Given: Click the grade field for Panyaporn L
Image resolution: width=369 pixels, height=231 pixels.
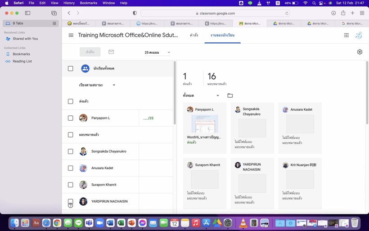Looking at the screenshot, I should pos(148,118).
